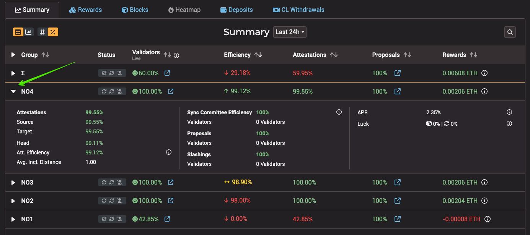Open the Heatmap tab

[x=184, y=10]
